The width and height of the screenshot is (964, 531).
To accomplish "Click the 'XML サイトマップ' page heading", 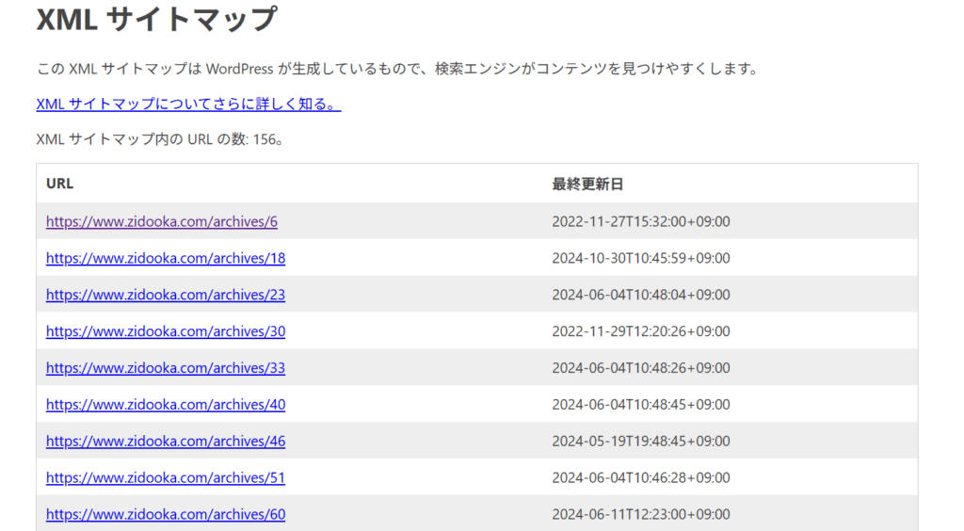I will (x=156, y=19).
